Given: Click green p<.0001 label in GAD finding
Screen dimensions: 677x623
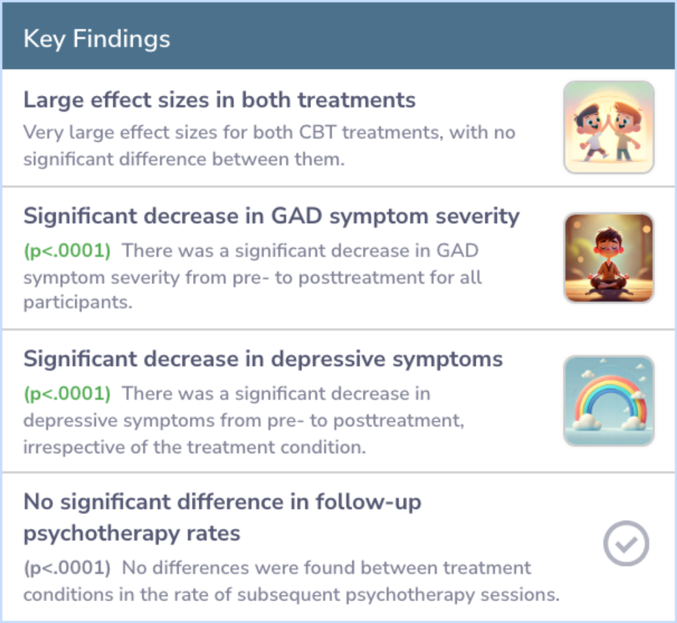Looking at the screenshot, I should [x=67, y=251].
